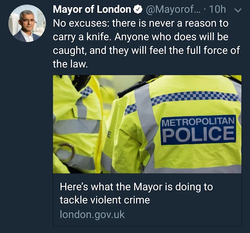Click the Metropolitan Police badge in the photo

pyautogui.click(x=198, y=130)
